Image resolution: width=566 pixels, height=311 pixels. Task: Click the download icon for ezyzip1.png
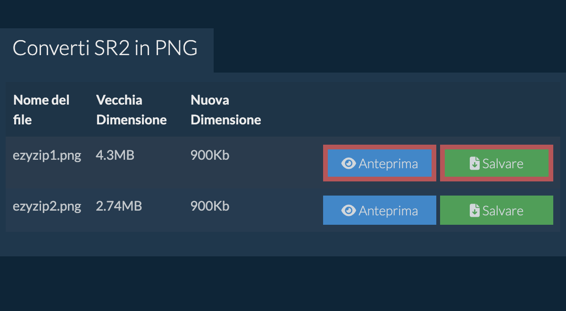[474, 164]
